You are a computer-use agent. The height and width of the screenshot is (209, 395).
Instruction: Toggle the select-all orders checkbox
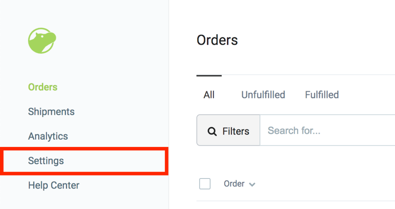205,184
